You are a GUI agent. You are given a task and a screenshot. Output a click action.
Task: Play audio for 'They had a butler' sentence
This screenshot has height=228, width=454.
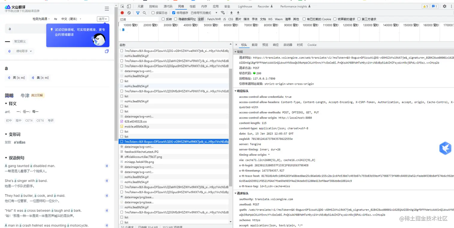pyautogui.click(x=106, y=196)
